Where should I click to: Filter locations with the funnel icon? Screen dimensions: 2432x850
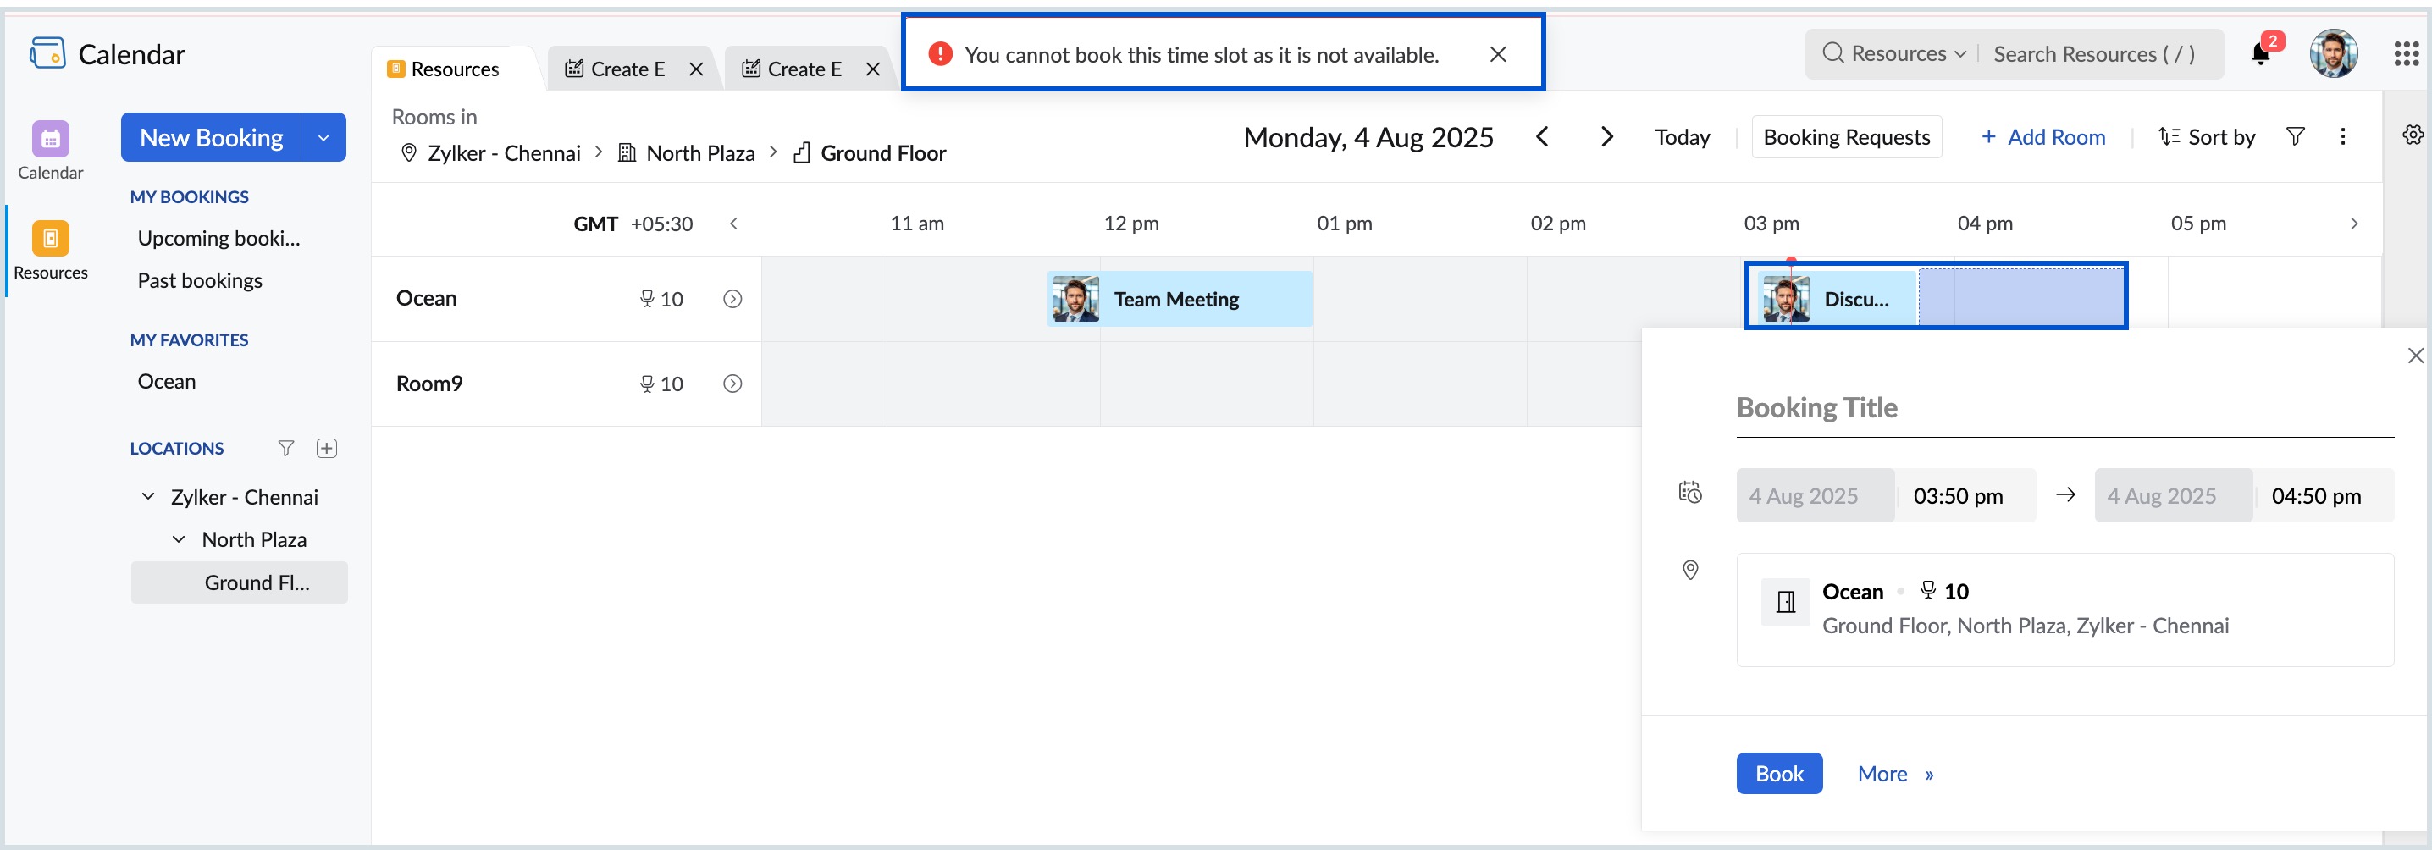[286, 448]
